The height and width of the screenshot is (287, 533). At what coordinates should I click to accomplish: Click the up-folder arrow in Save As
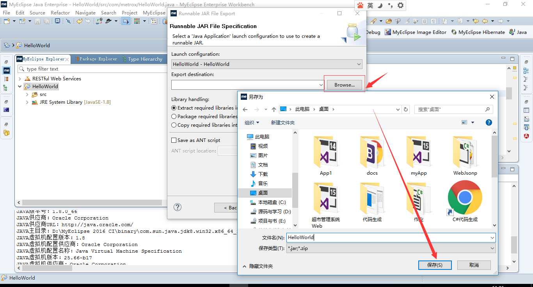[x=274, y=109]
